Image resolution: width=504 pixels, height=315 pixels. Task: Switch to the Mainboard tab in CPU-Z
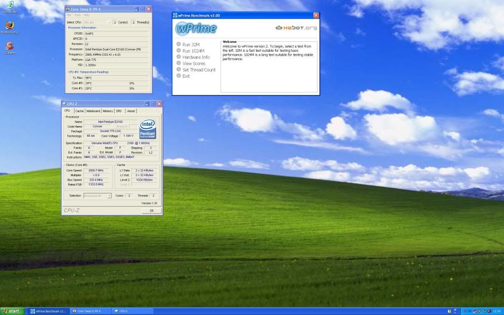tap(93, 111)
